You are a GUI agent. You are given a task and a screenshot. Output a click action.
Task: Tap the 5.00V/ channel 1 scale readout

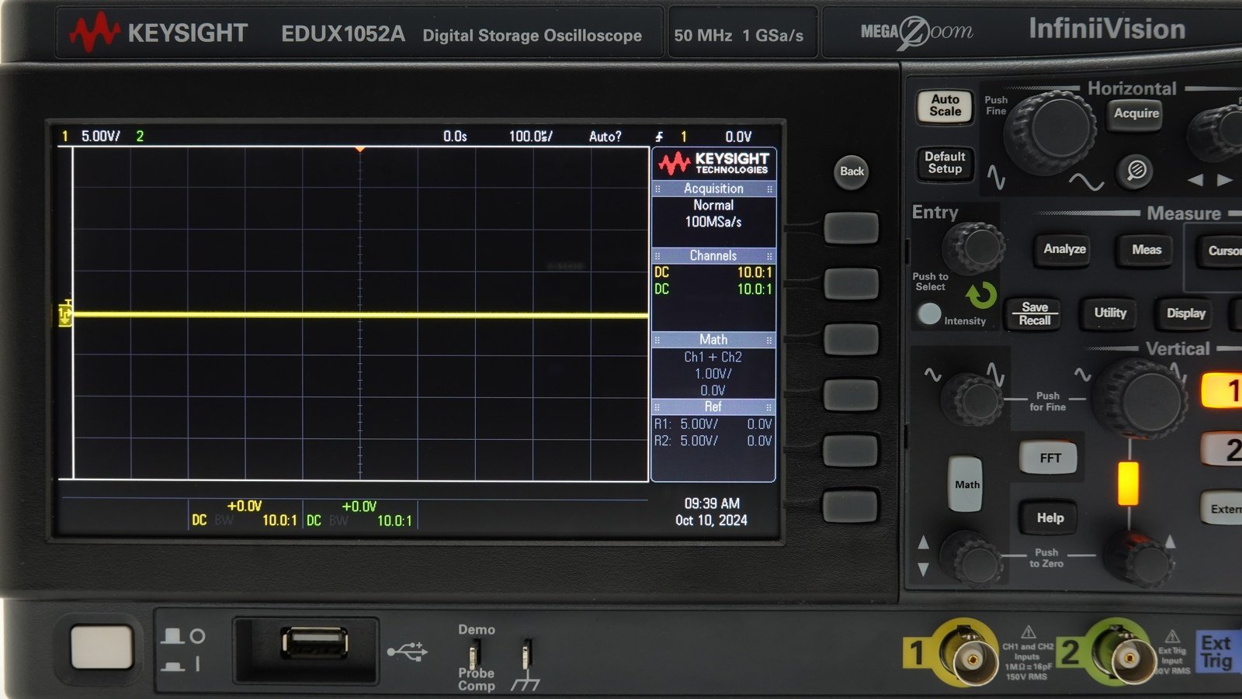point(101,137)
